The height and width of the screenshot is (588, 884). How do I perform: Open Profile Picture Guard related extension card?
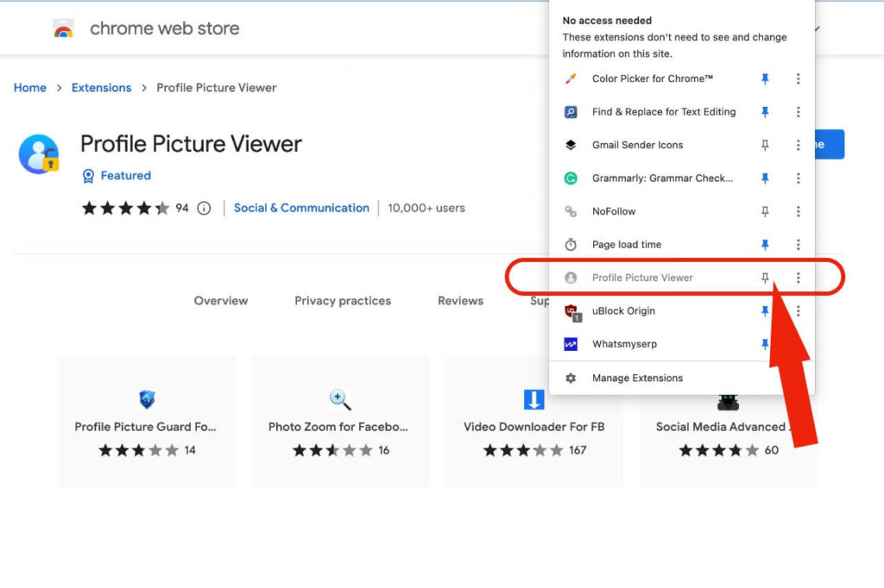[146, 422]
